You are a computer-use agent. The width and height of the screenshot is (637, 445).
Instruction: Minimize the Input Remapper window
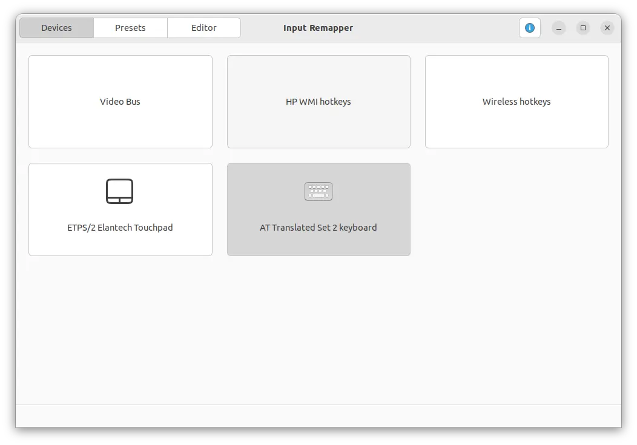click(x=559, y=28)
